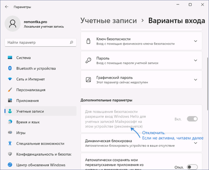Click the gamepad icon for Игры

coord(10,133)
